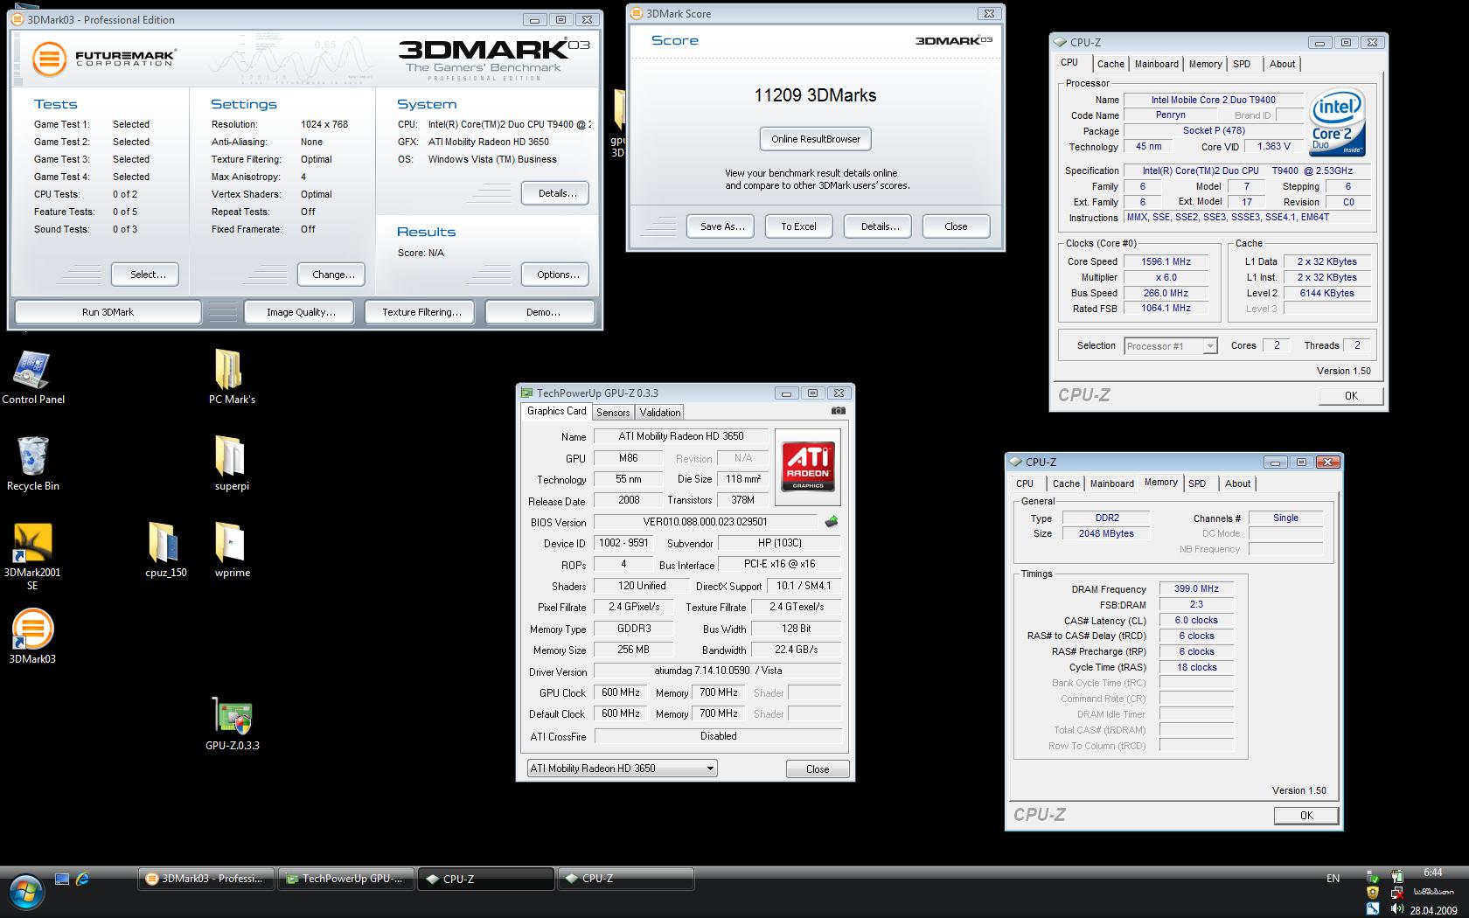Open About tab in top CPU-Z window
Image resolution: width=1469 pixels, height=918 pixels.
coord(1282,64)
